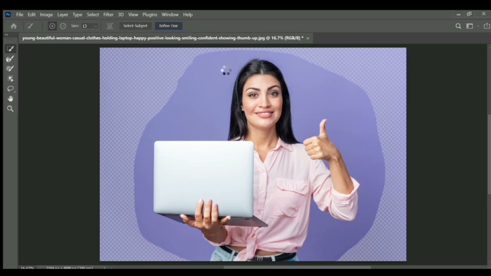
Task: Minimize the Photoshop window
Action: click(x=458, y=14)
